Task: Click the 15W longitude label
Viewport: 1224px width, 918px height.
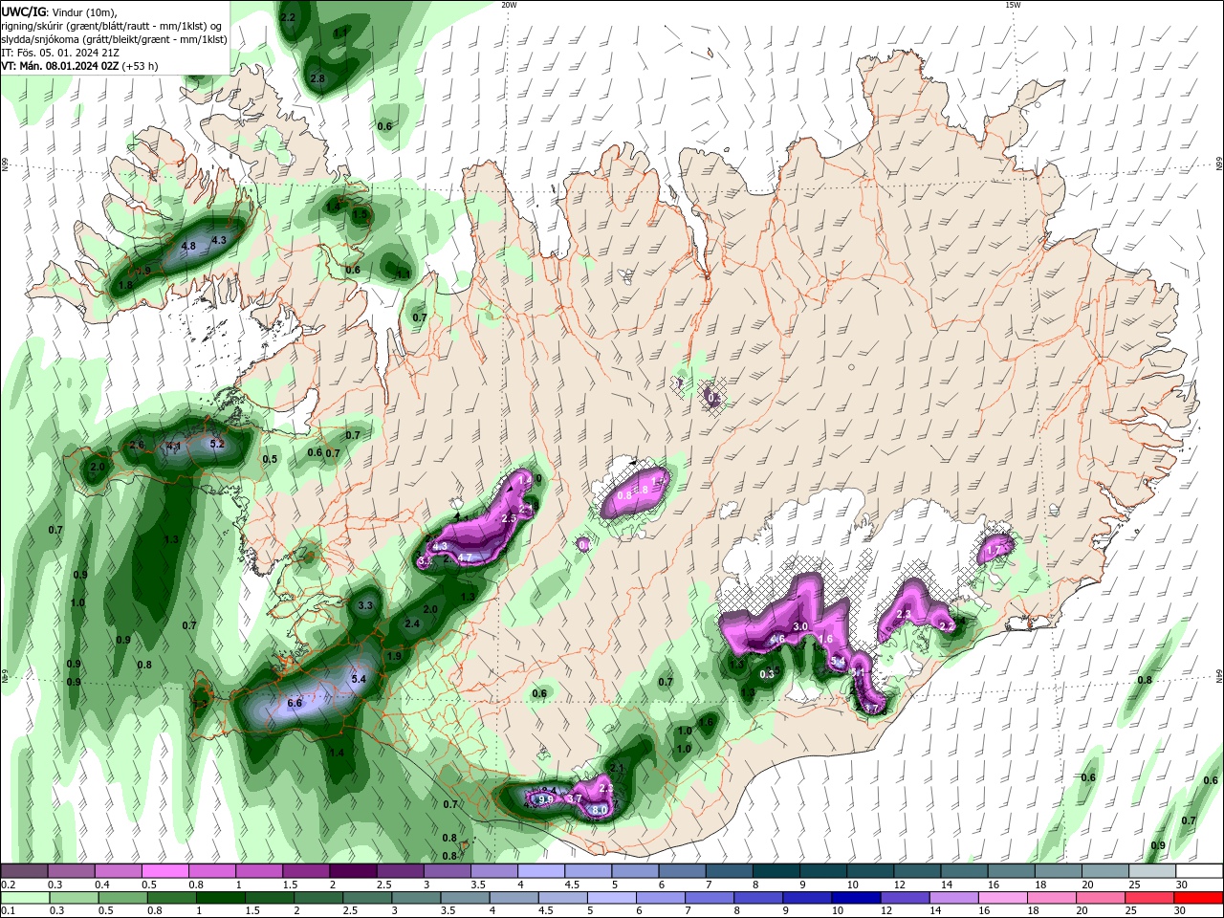Action: pos(1013,5)
